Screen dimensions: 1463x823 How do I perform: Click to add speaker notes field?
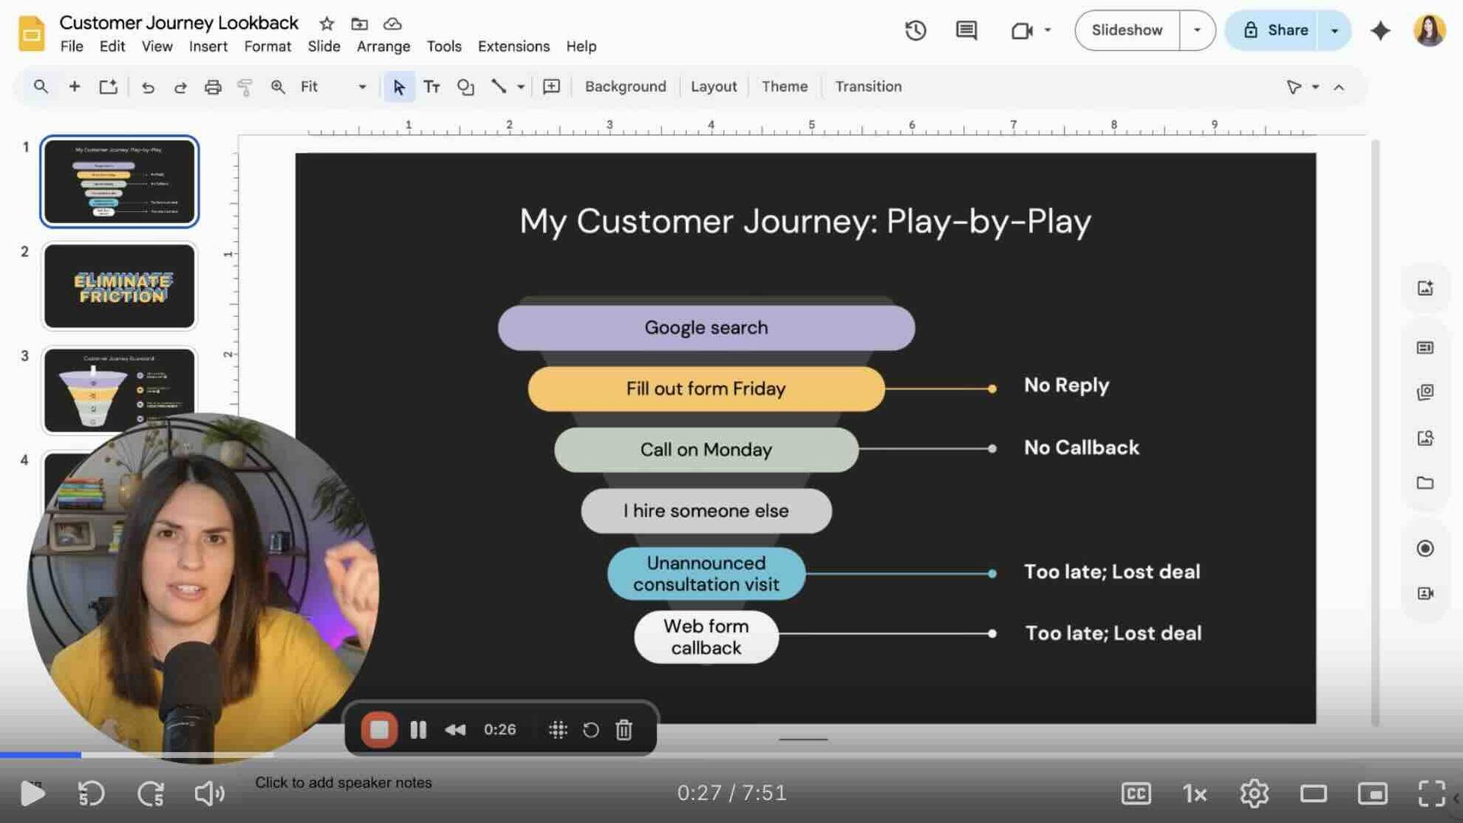pyautogui.click(x=343, y=783)
